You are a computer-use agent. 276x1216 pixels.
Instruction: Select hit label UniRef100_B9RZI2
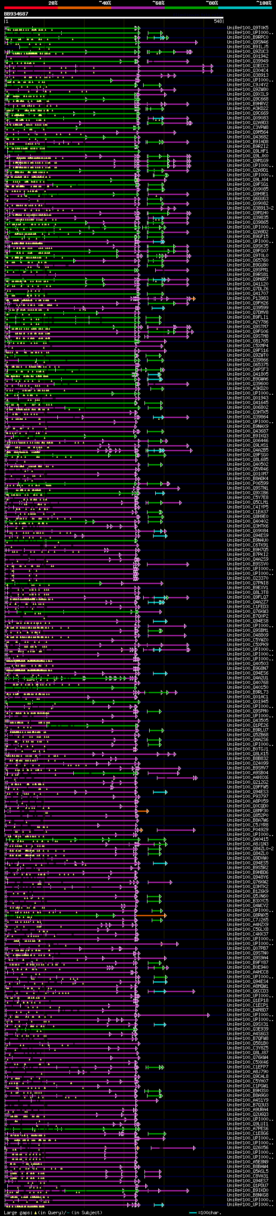click(x=248, y=146)
